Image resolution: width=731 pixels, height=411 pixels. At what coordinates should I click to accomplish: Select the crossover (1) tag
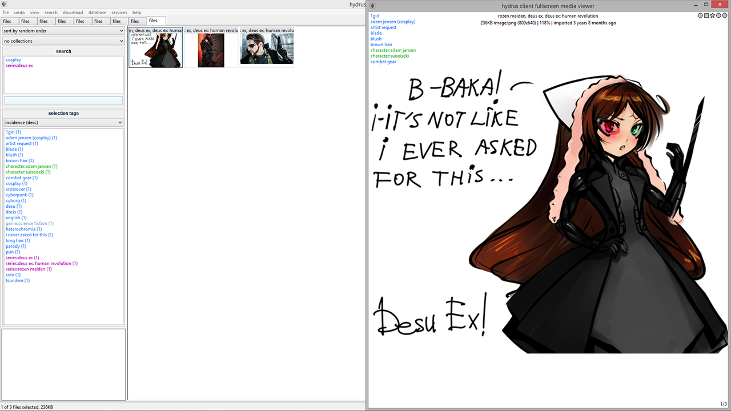[18, 189]
